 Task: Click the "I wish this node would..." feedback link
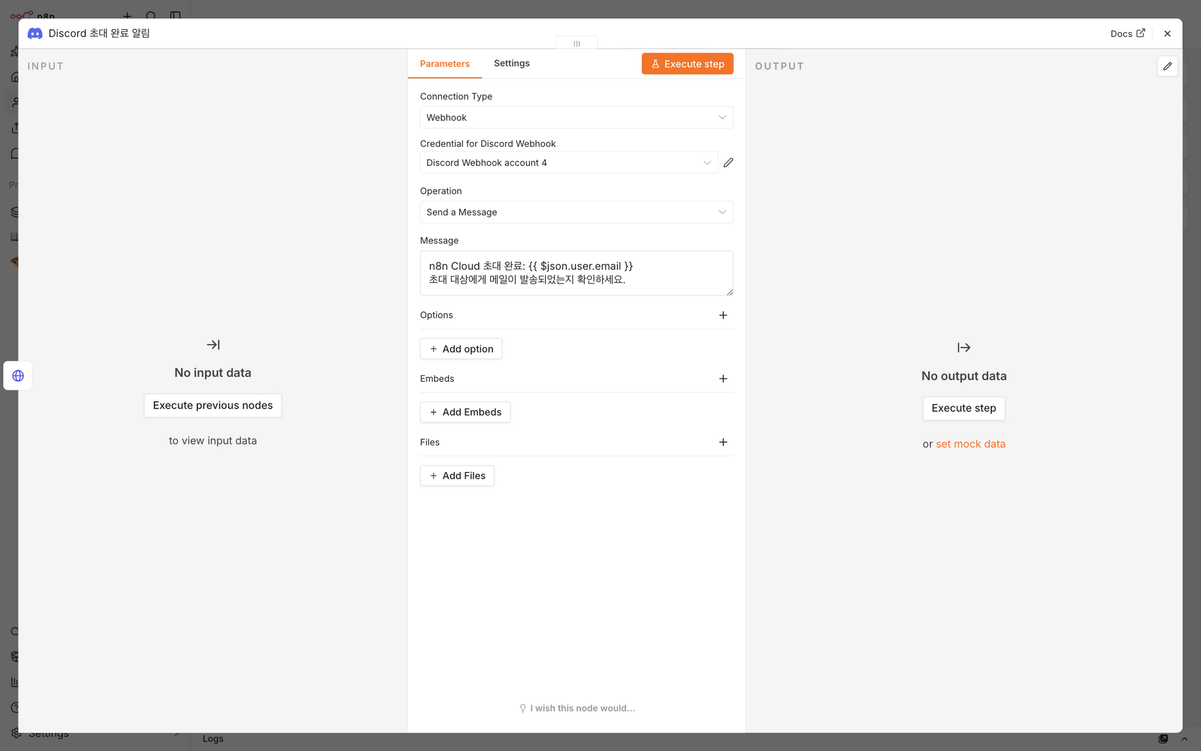tap(577, 708)
